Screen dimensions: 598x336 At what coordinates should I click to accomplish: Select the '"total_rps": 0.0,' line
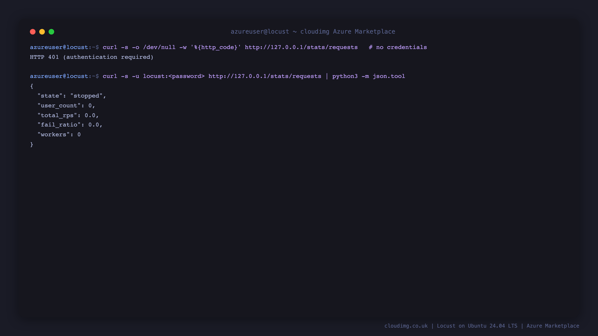tap(68, 115)
